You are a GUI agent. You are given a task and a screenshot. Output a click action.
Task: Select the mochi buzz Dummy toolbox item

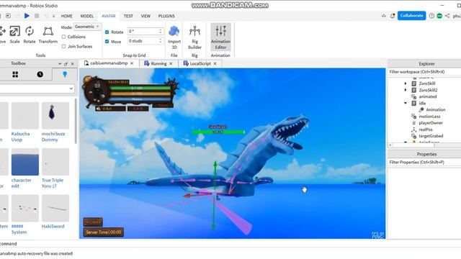[x=55, y=122]
